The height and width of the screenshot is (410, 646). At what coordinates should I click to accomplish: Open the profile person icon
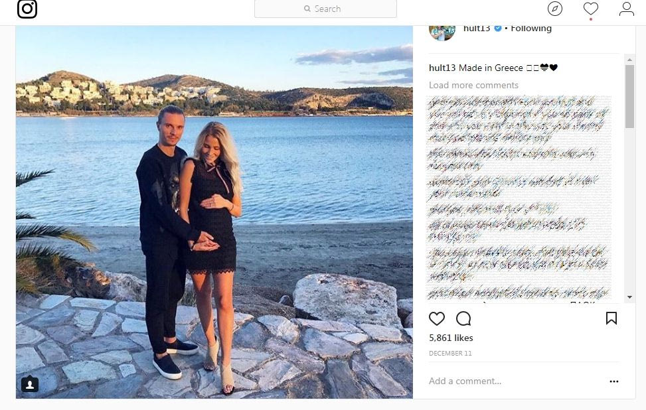point(626,9)
